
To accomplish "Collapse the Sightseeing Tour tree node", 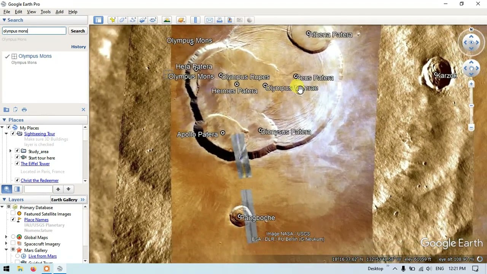I will coord(6,134).
